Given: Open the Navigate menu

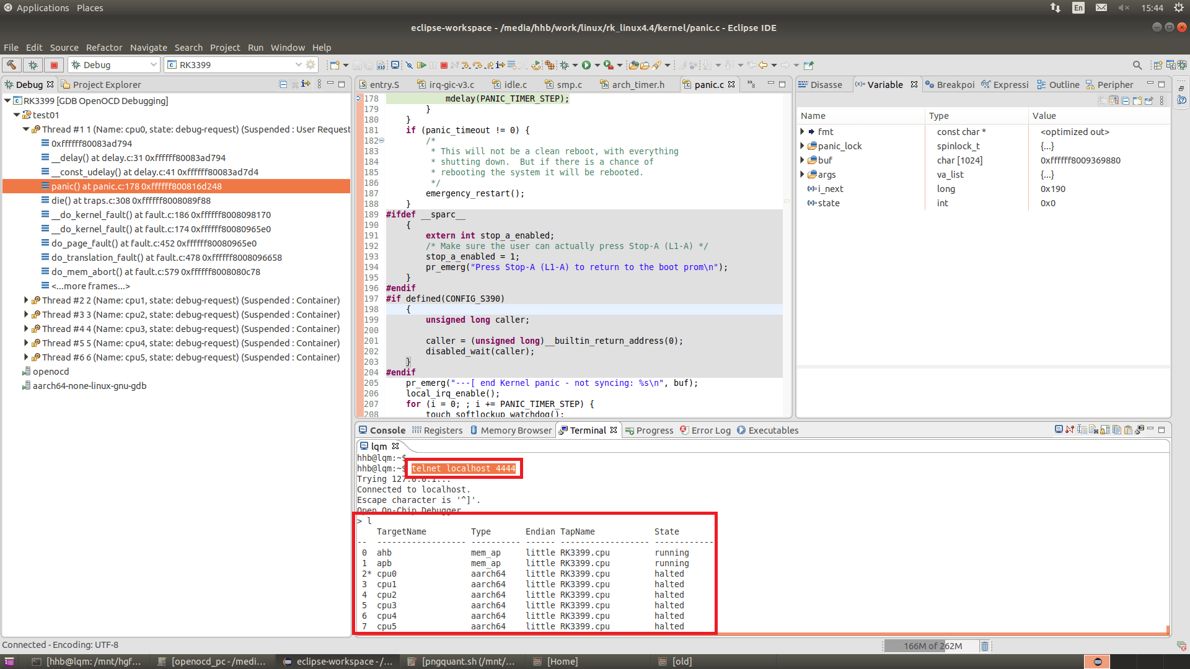Looking at the screenshot, I should click(x=149, y=48).
